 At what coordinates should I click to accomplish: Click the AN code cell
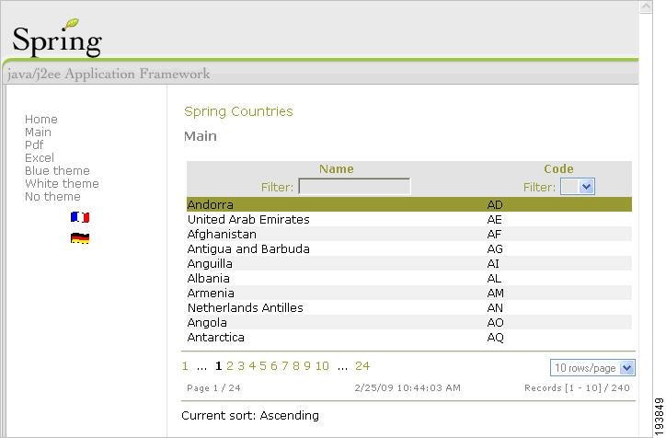pos(495,308)
